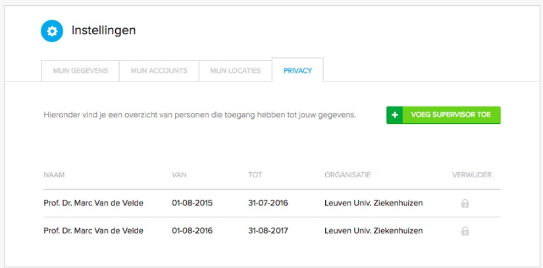This screenshot has height=268, width=543.
Task: Click the Verwijder column header
Action: coord(472,175)
